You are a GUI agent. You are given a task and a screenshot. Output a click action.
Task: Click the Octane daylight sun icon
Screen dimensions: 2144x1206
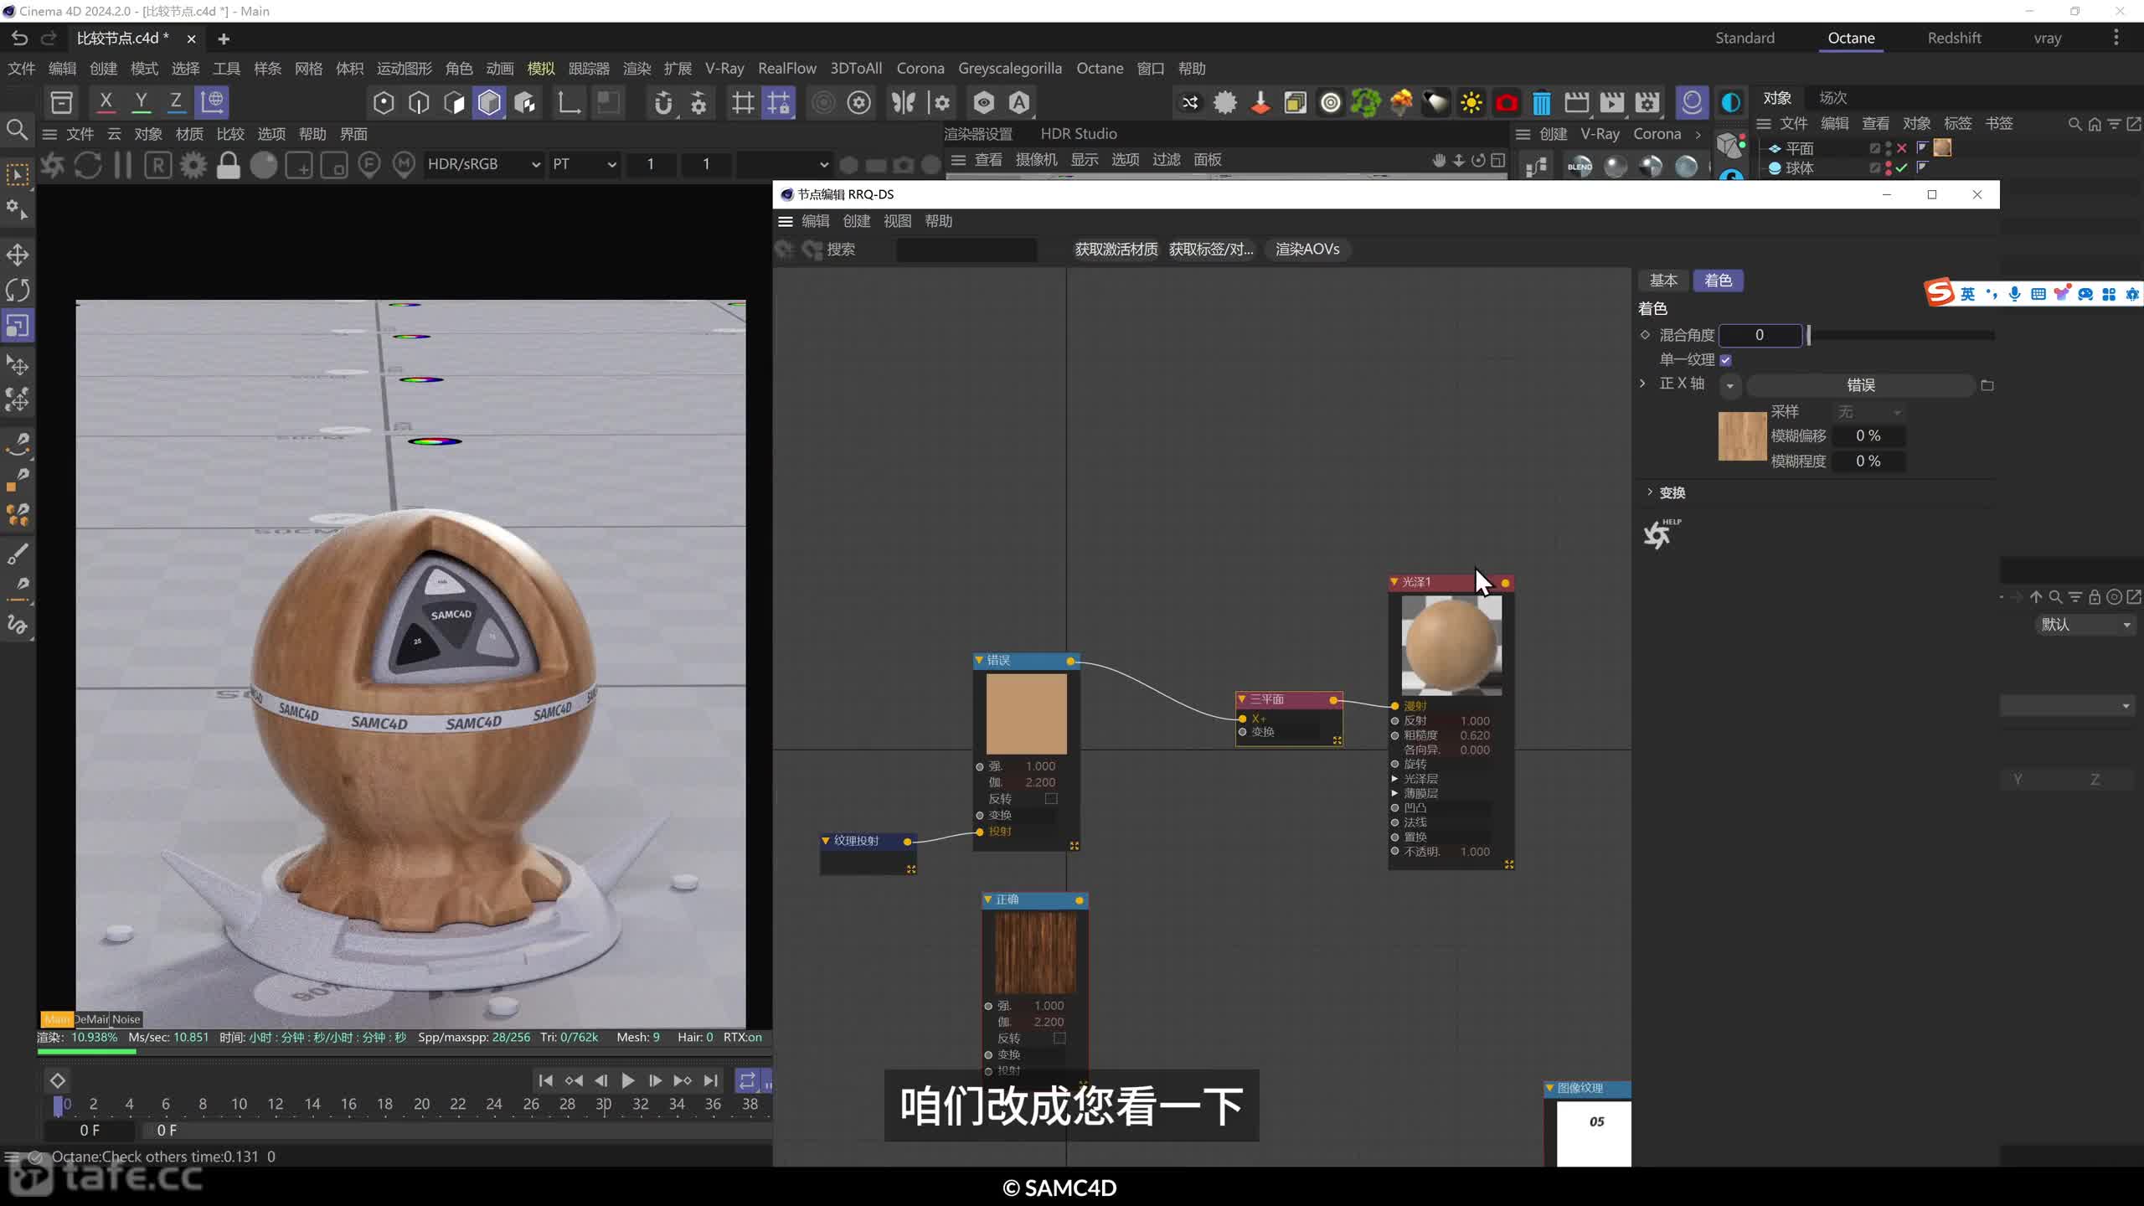click(1471, 103)
